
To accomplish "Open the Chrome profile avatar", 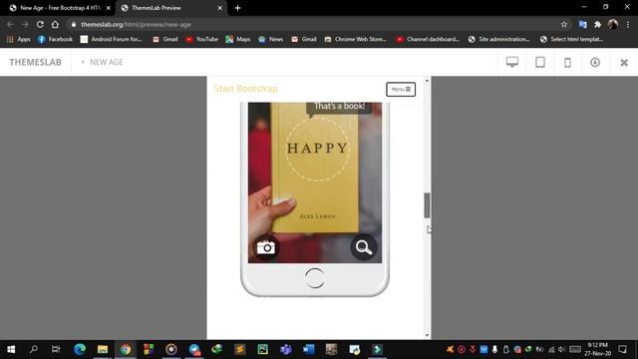I will 613,24.
